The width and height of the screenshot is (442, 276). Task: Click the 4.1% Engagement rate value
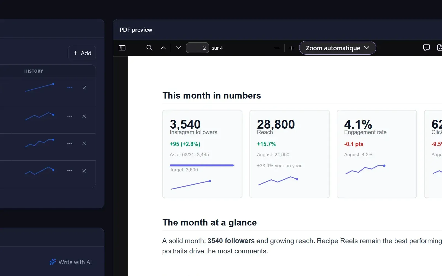[358, 124]
